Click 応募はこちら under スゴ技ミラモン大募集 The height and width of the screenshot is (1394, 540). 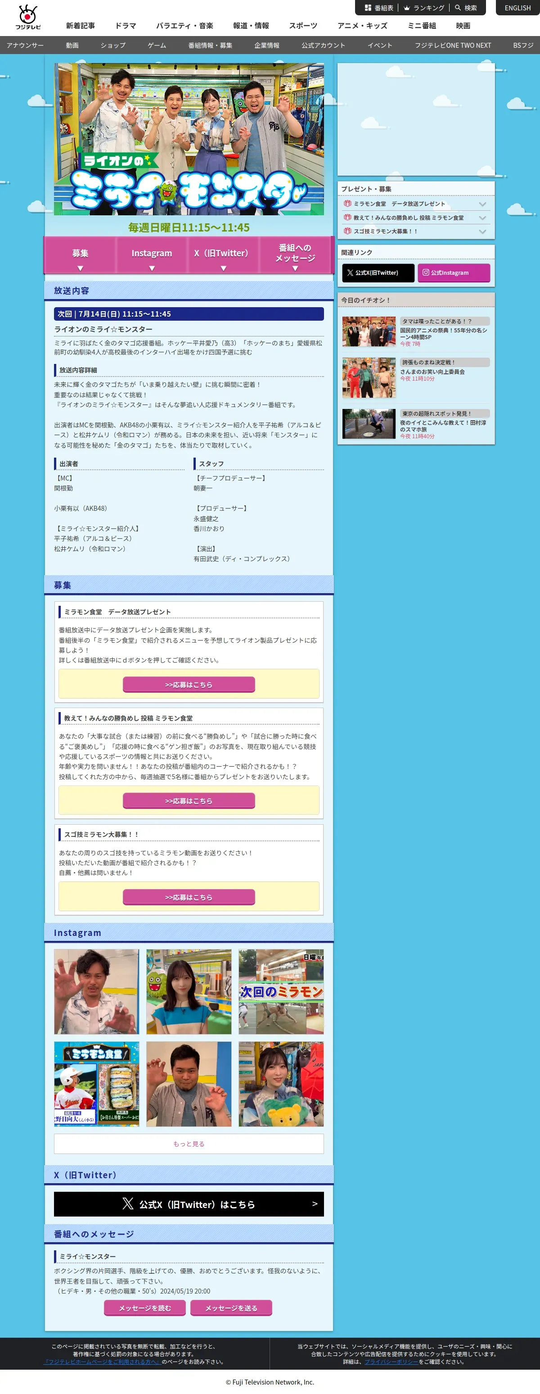189,897
